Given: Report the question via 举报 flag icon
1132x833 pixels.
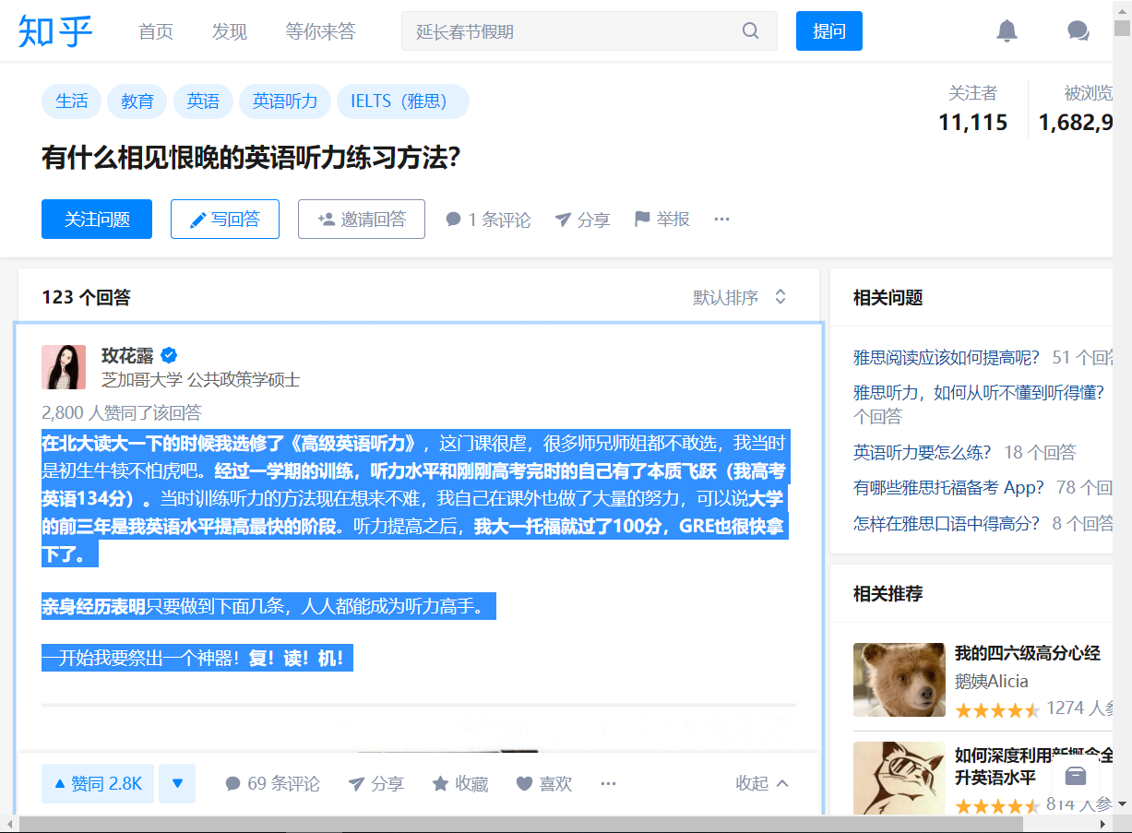Looking at the screenshot, I should (643, 219).
